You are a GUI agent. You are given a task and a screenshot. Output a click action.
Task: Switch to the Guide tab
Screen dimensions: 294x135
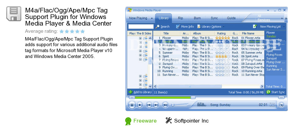click(231, 18)
